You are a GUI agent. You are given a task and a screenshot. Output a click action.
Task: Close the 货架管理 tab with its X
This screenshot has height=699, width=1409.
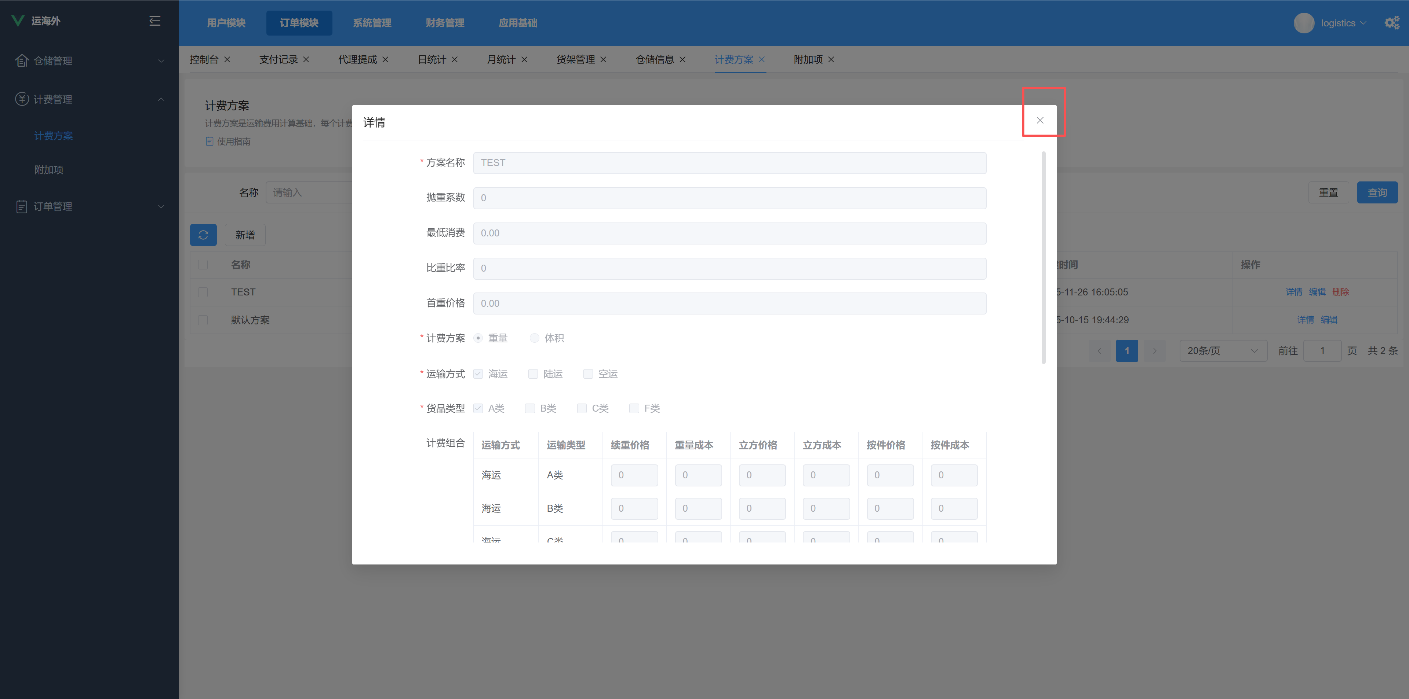[x=603, y=60]
